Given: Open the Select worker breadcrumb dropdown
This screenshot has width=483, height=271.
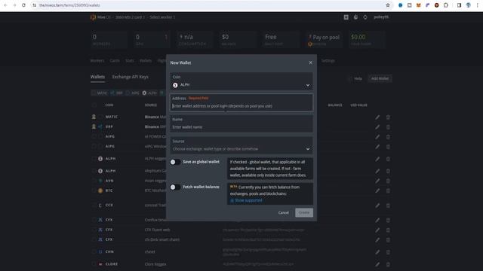Looking at the screenshot, I should (x=162, y=17).
